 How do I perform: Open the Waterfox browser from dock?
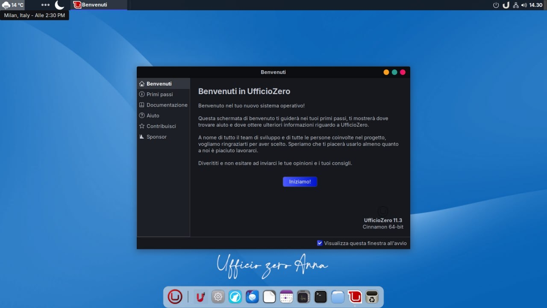click(x=235, y=296)
